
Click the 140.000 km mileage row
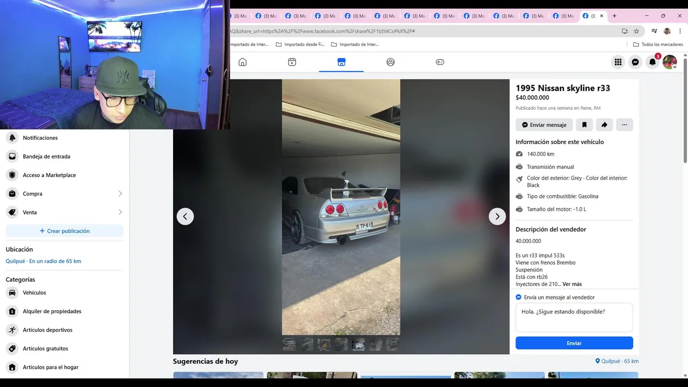coord(574,154)
